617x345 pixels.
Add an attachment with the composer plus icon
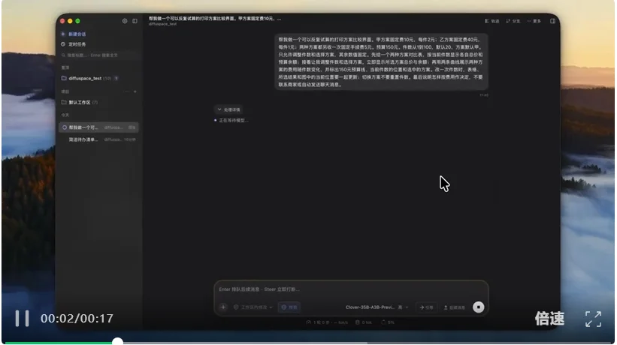click(x=223, y=307)
